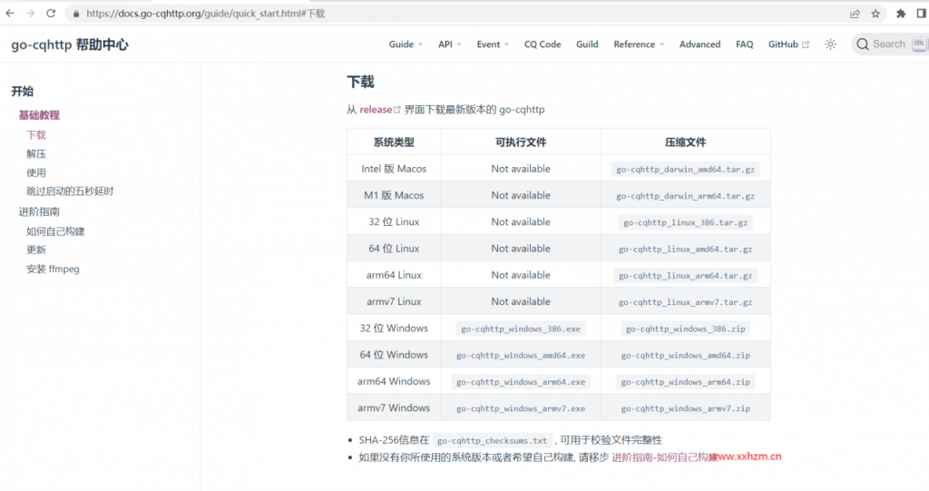
Task: Open the GitHub external link
Action: [x=788, y=44]
